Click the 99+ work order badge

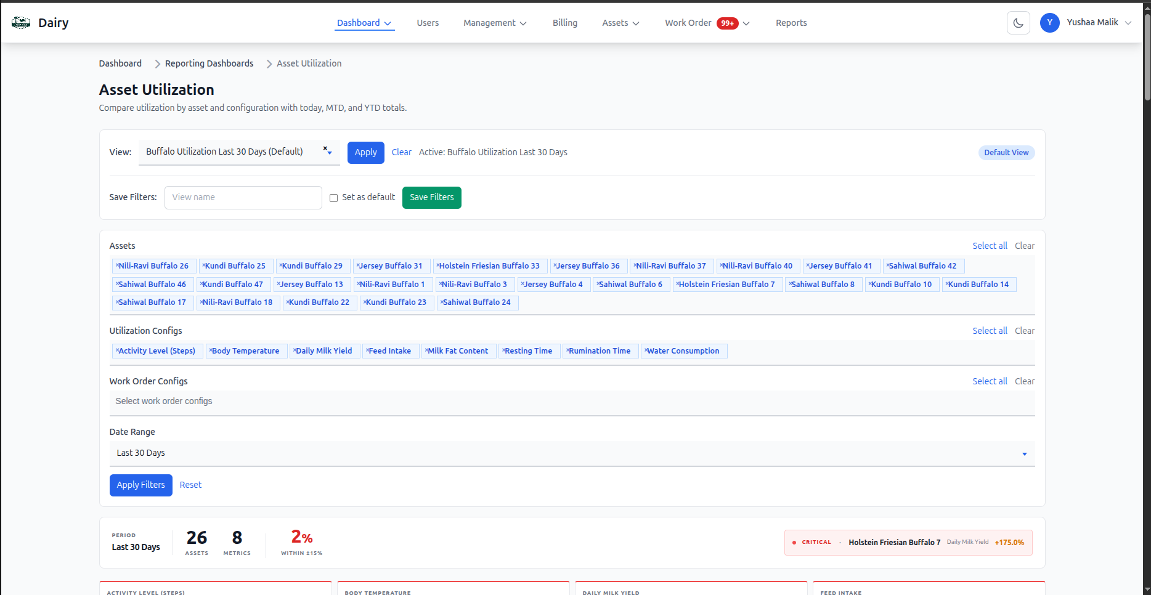728,23
